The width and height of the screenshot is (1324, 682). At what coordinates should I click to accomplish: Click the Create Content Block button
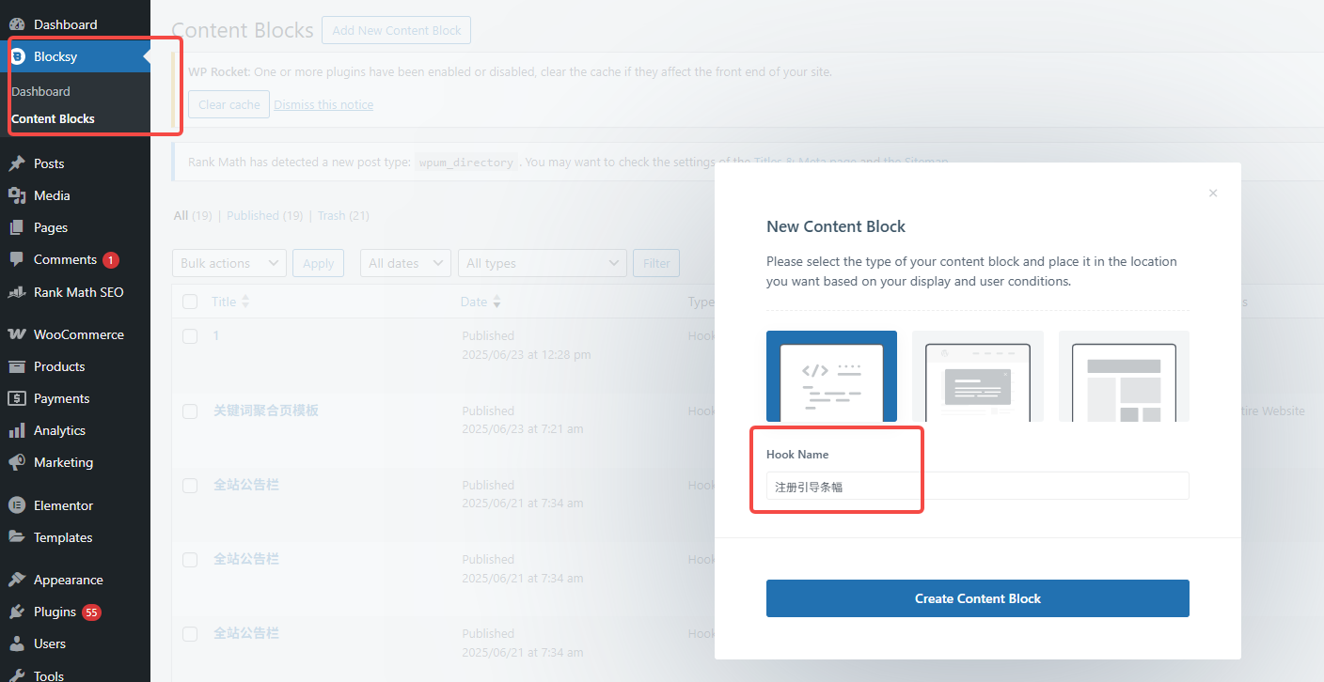tap(978, 598)
